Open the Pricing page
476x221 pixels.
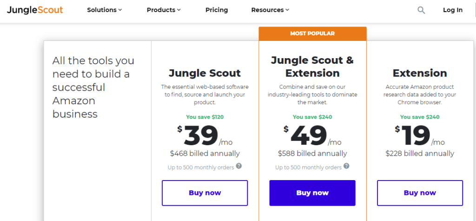(x=217, y=10)
